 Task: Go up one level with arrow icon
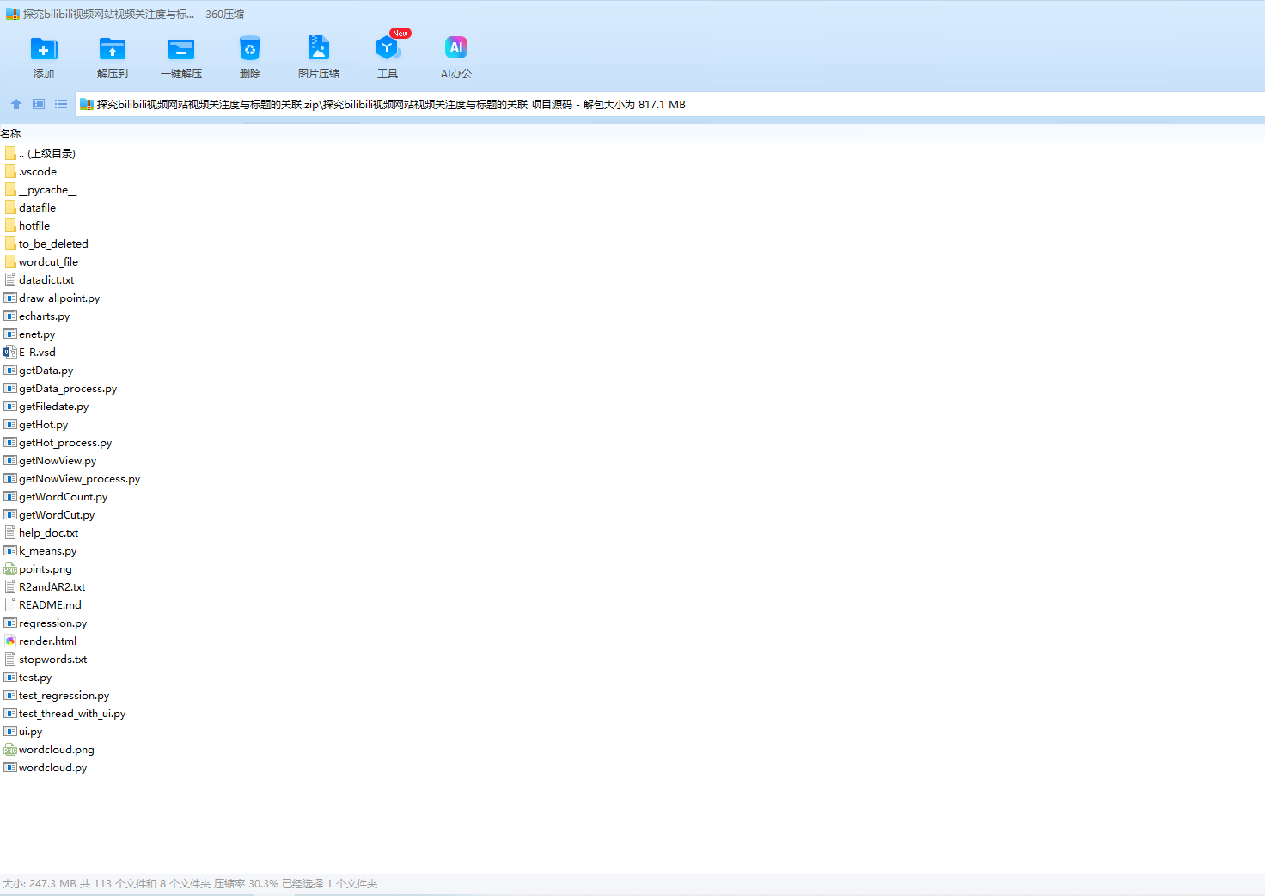(16, 104)
